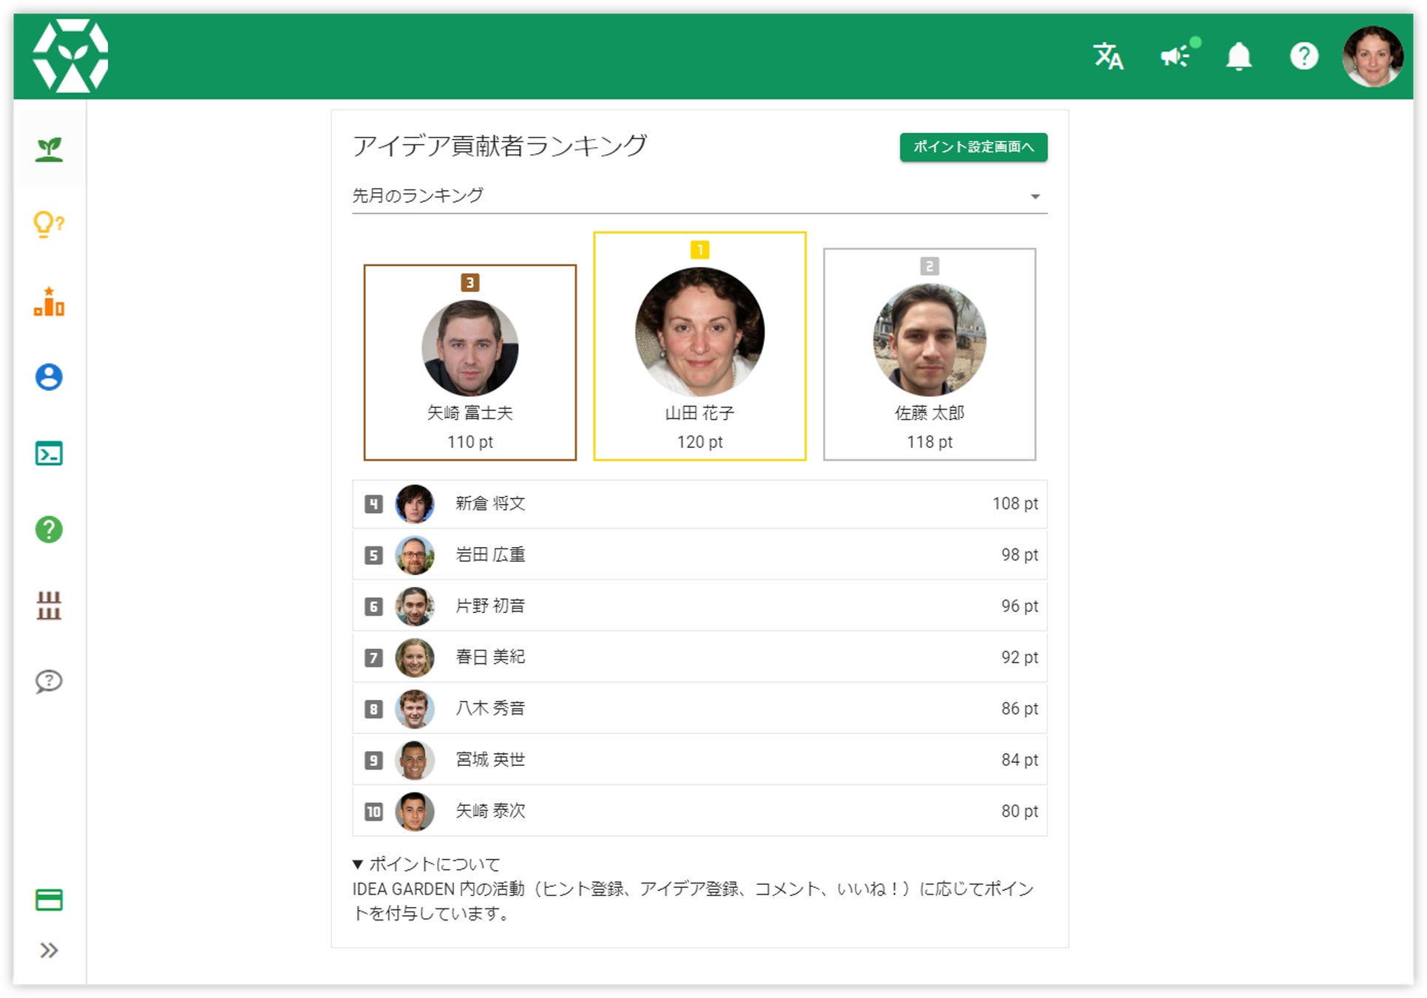Open notifications bell icon
The width and height of the screenshot is (1427, 998).
pos(1238,56)
